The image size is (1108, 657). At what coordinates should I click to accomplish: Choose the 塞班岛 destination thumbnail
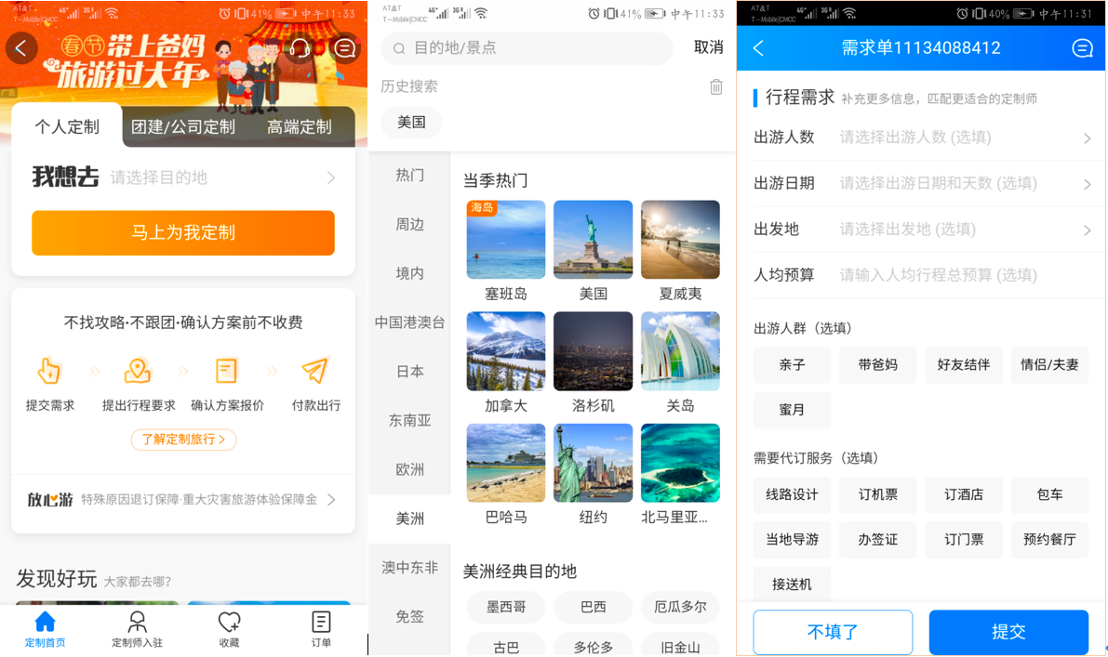point(506,240)
